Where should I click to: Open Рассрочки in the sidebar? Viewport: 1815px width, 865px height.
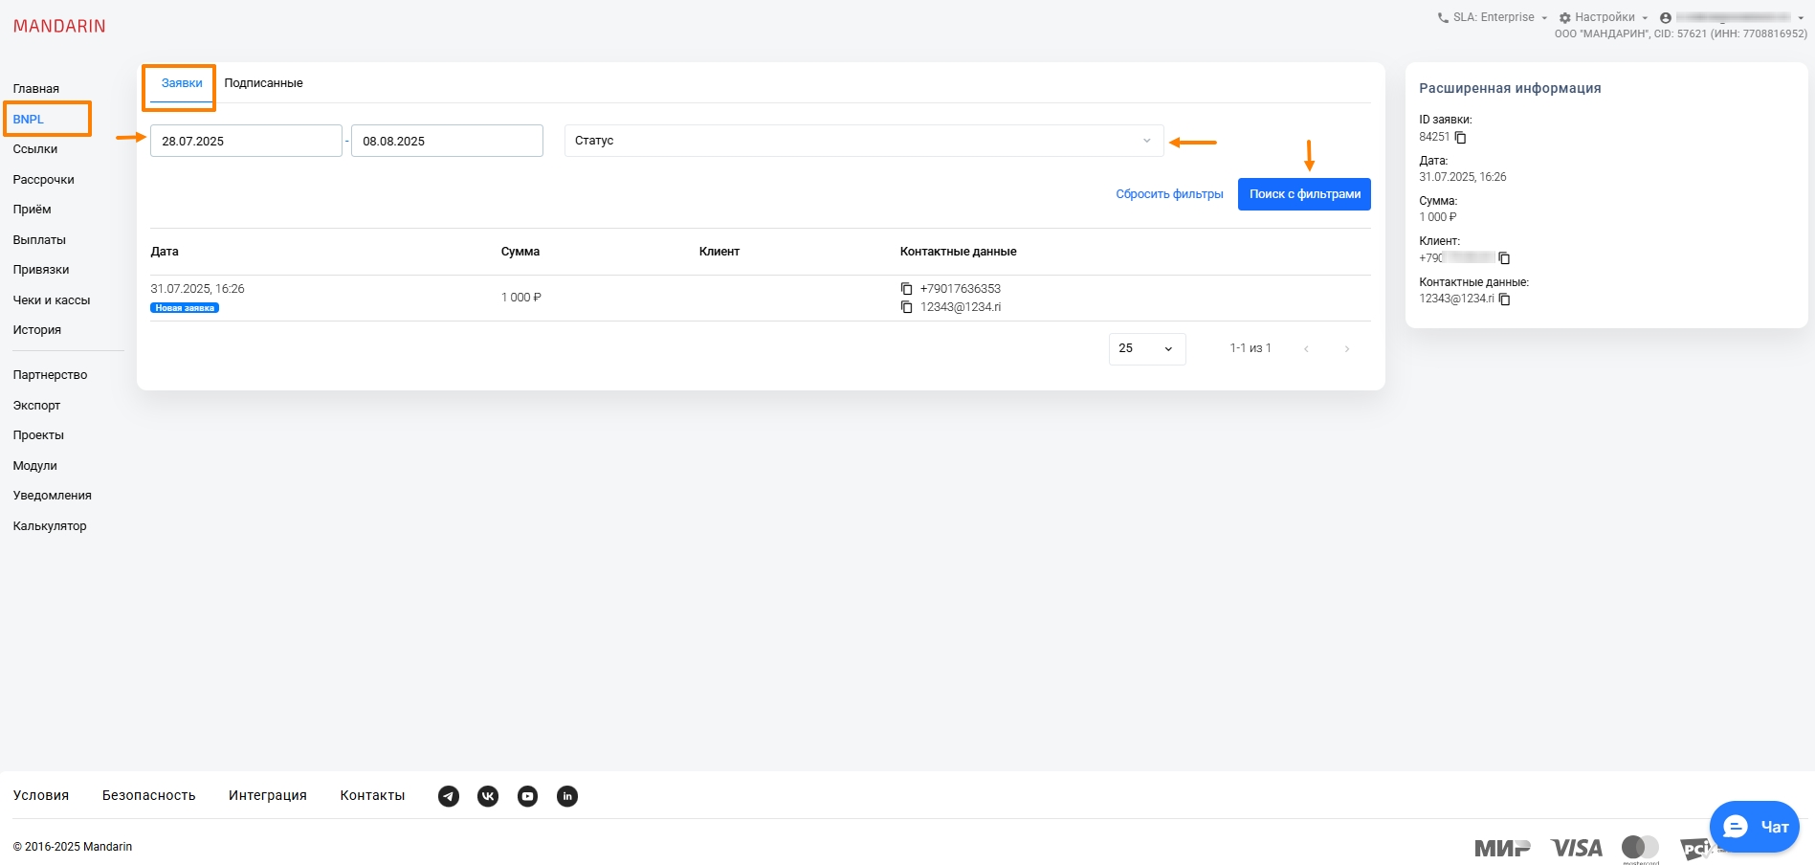[x=43, y=180]
